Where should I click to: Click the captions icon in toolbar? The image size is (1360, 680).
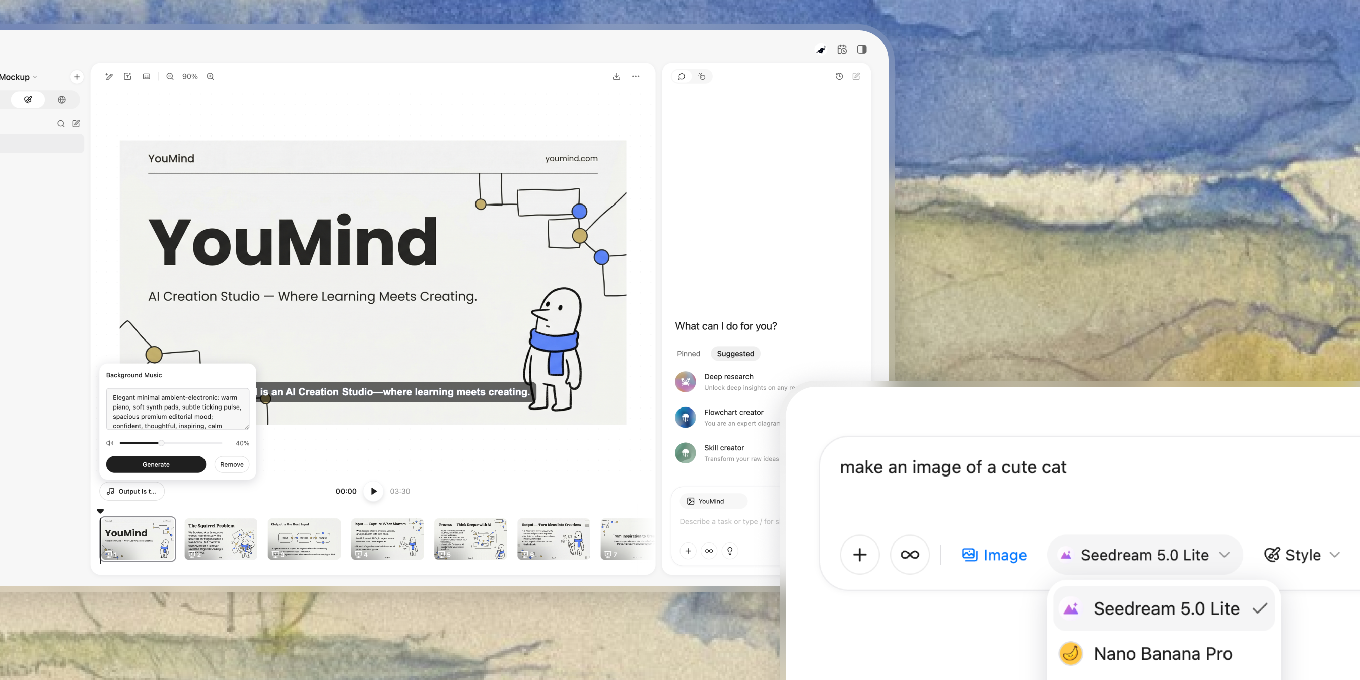pyautogui.click(x=146, y=76)
